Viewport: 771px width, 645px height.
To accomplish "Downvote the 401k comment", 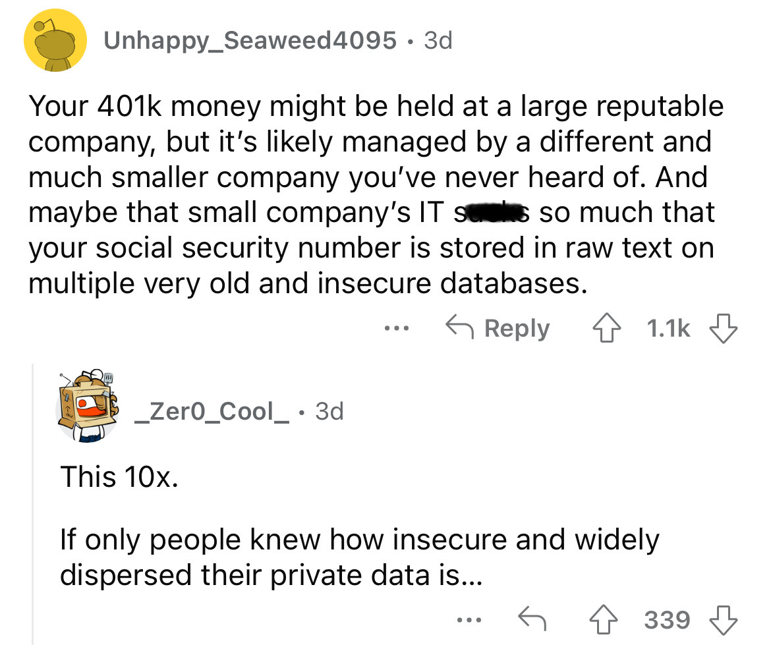I will click(724, 328).
